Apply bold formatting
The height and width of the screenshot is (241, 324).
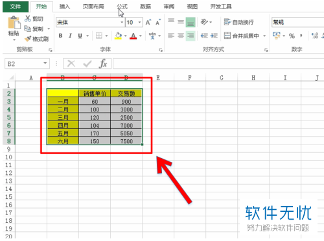(60, 36)
